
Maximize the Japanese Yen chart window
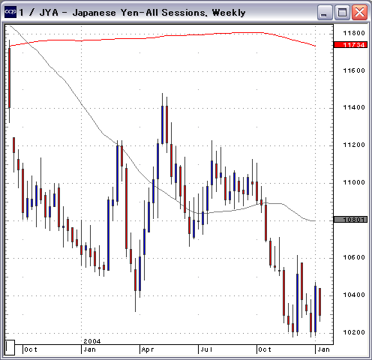point(342,12)
